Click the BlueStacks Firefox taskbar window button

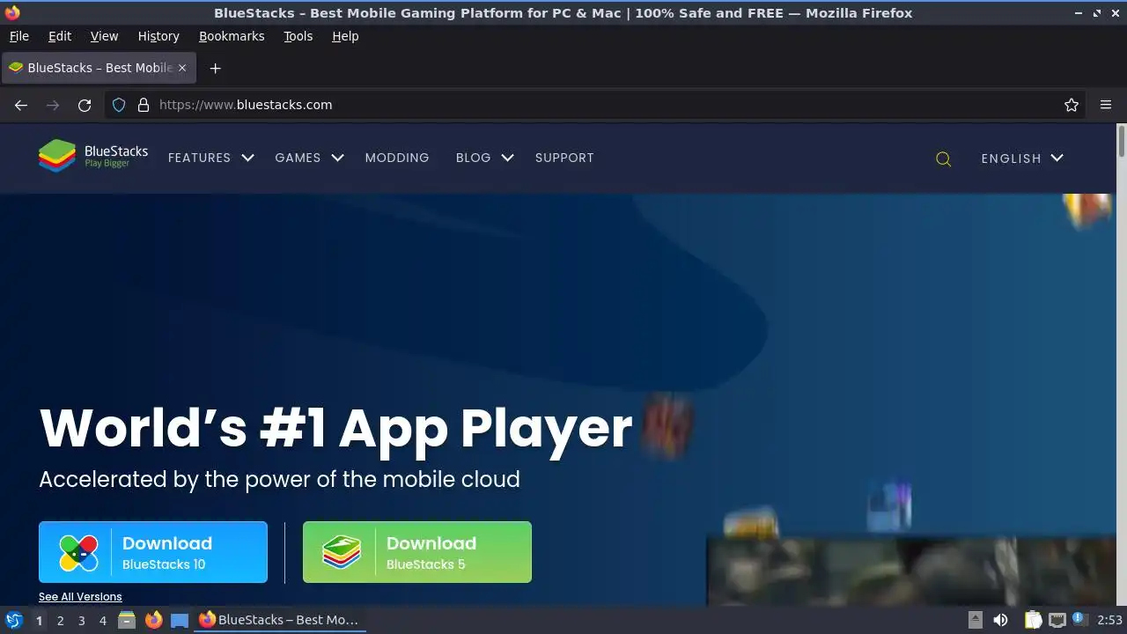(x=280, y=620)
